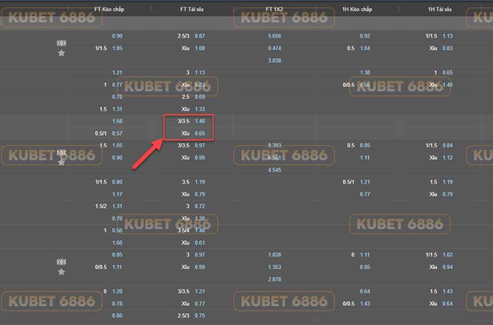Open stats icon for the 5.656 match
This screenshot has height=325, width=493.
coord(61,43)
